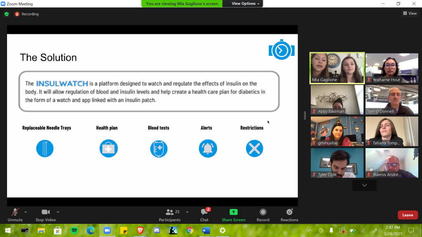Switch to Zoom in taskbar
422x237 pixels.
point(107,230)
